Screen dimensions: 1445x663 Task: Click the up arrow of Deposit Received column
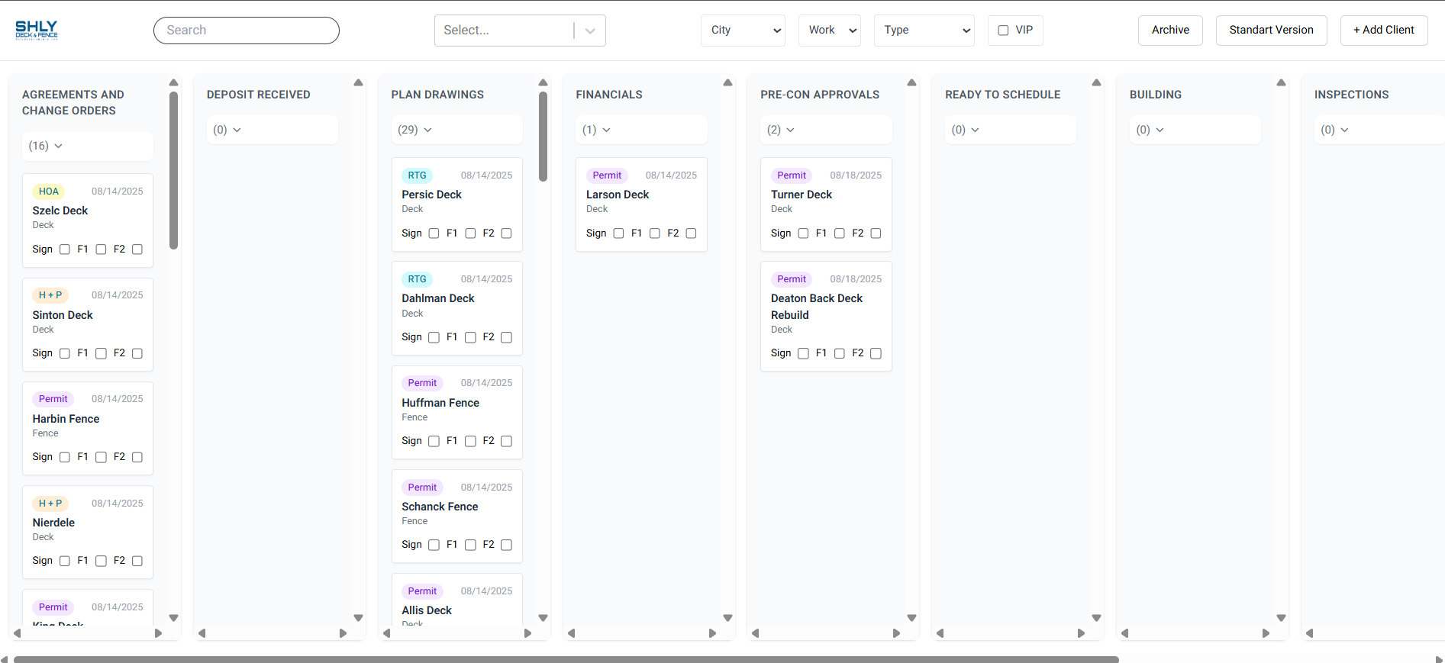pos(358,82)
